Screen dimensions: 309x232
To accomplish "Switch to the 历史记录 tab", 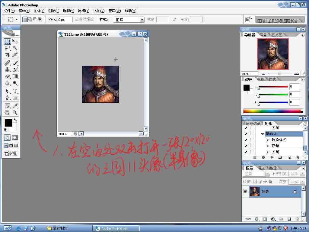I will [253, 124].
